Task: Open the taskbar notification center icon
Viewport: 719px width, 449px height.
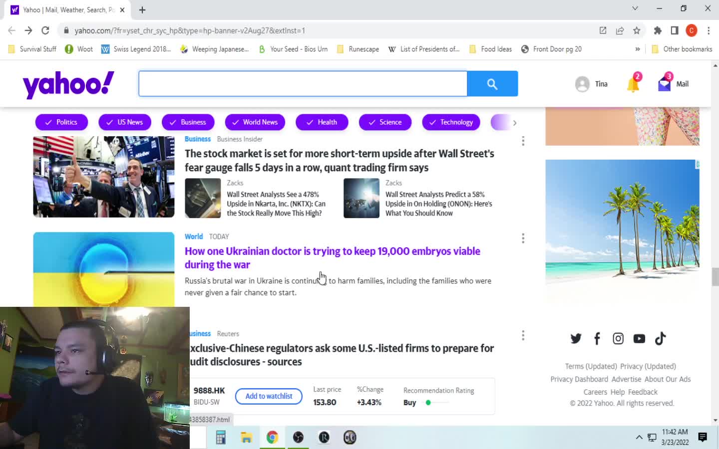Action: point(703,438)
